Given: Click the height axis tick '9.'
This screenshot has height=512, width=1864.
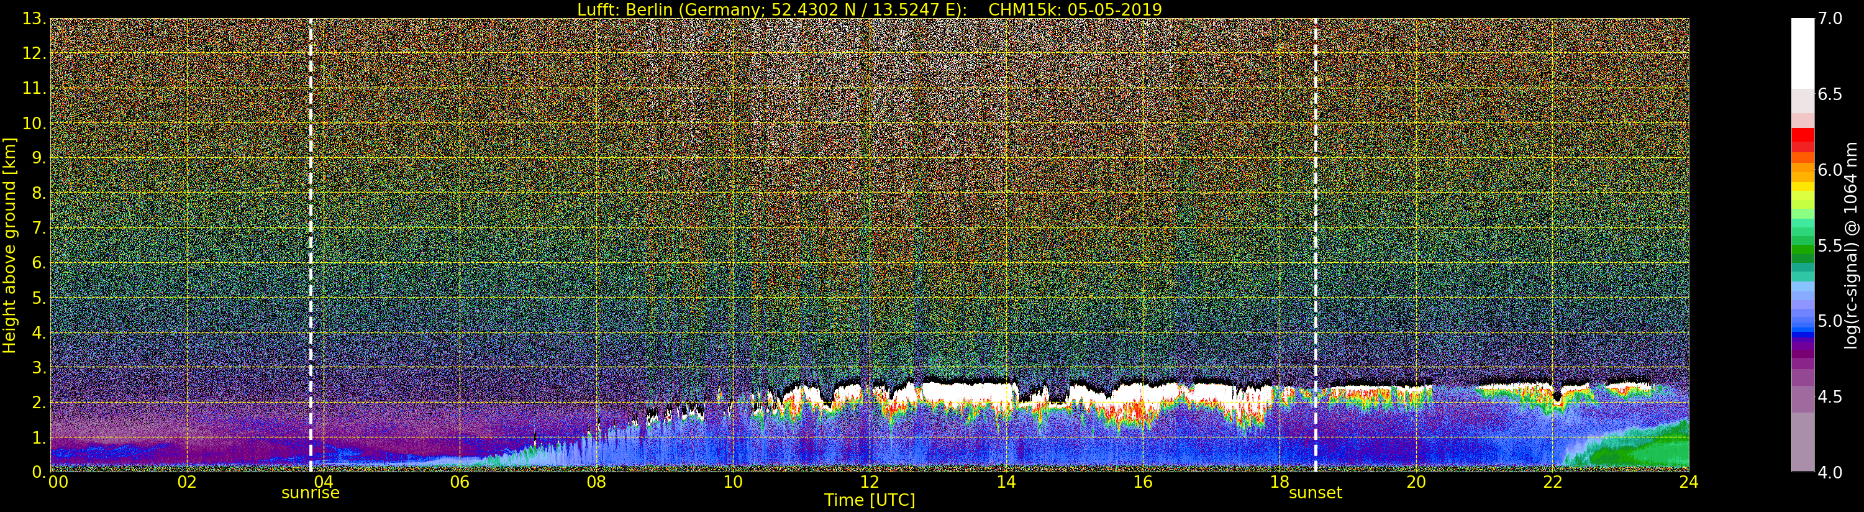Looking at the screenshot, I should pos(39,158).
